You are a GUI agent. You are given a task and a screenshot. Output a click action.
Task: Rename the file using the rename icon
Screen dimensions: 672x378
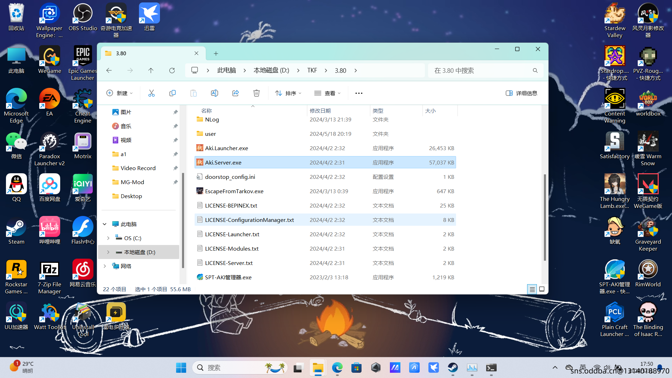pos(214,93)
